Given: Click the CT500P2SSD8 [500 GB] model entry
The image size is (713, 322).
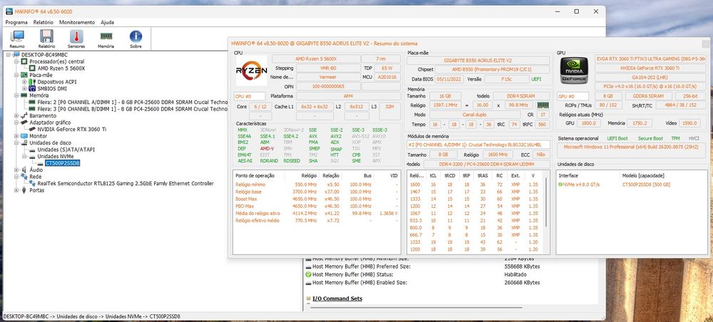Looking at the screenshot, I should (646, 185).
